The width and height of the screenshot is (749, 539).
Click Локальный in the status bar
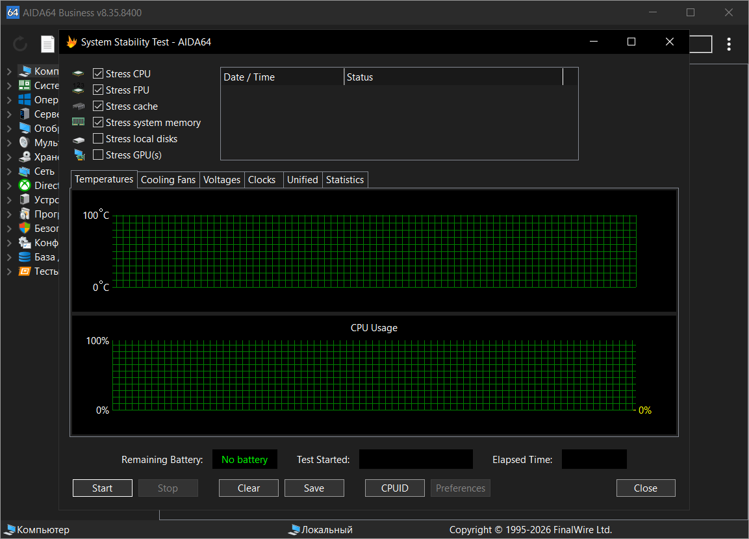[327, 529]
